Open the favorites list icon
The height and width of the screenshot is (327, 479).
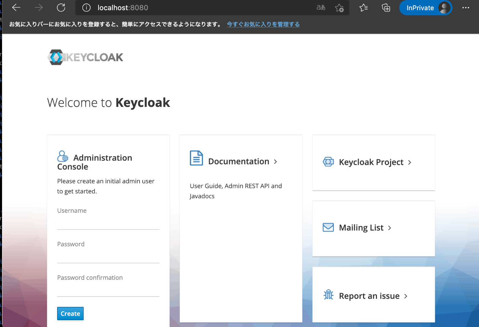[364, 8]
